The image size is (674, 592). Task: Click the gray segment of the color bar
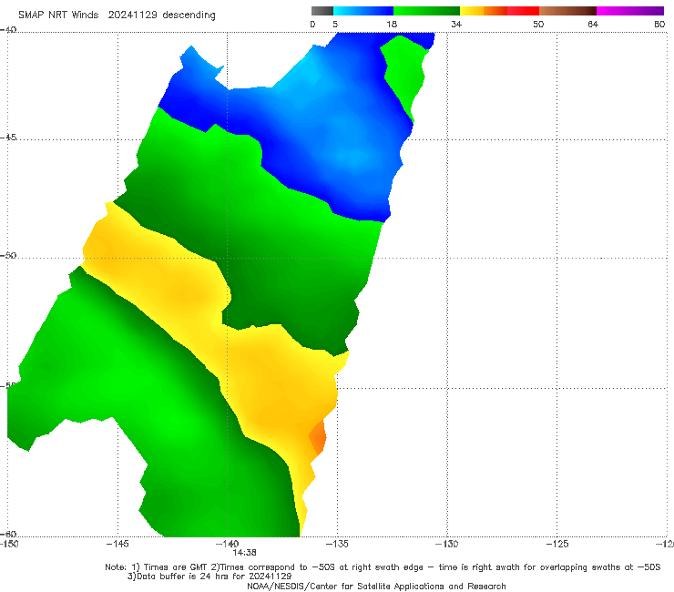(322, 11)
